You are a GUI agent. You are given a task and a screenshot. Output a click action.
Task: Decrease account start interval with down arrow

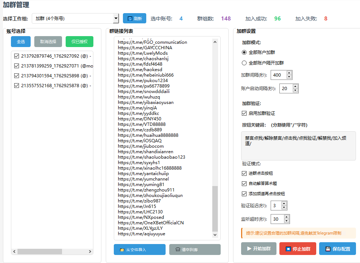tap(295, 90)
